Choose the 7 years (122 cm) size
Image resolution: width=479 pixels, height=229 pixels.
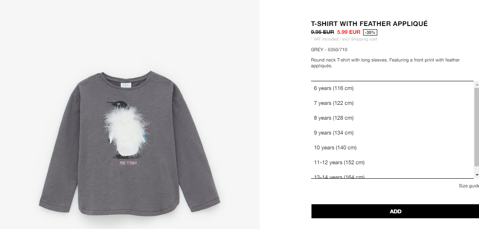pyautogui.click(x=392, y=103)
